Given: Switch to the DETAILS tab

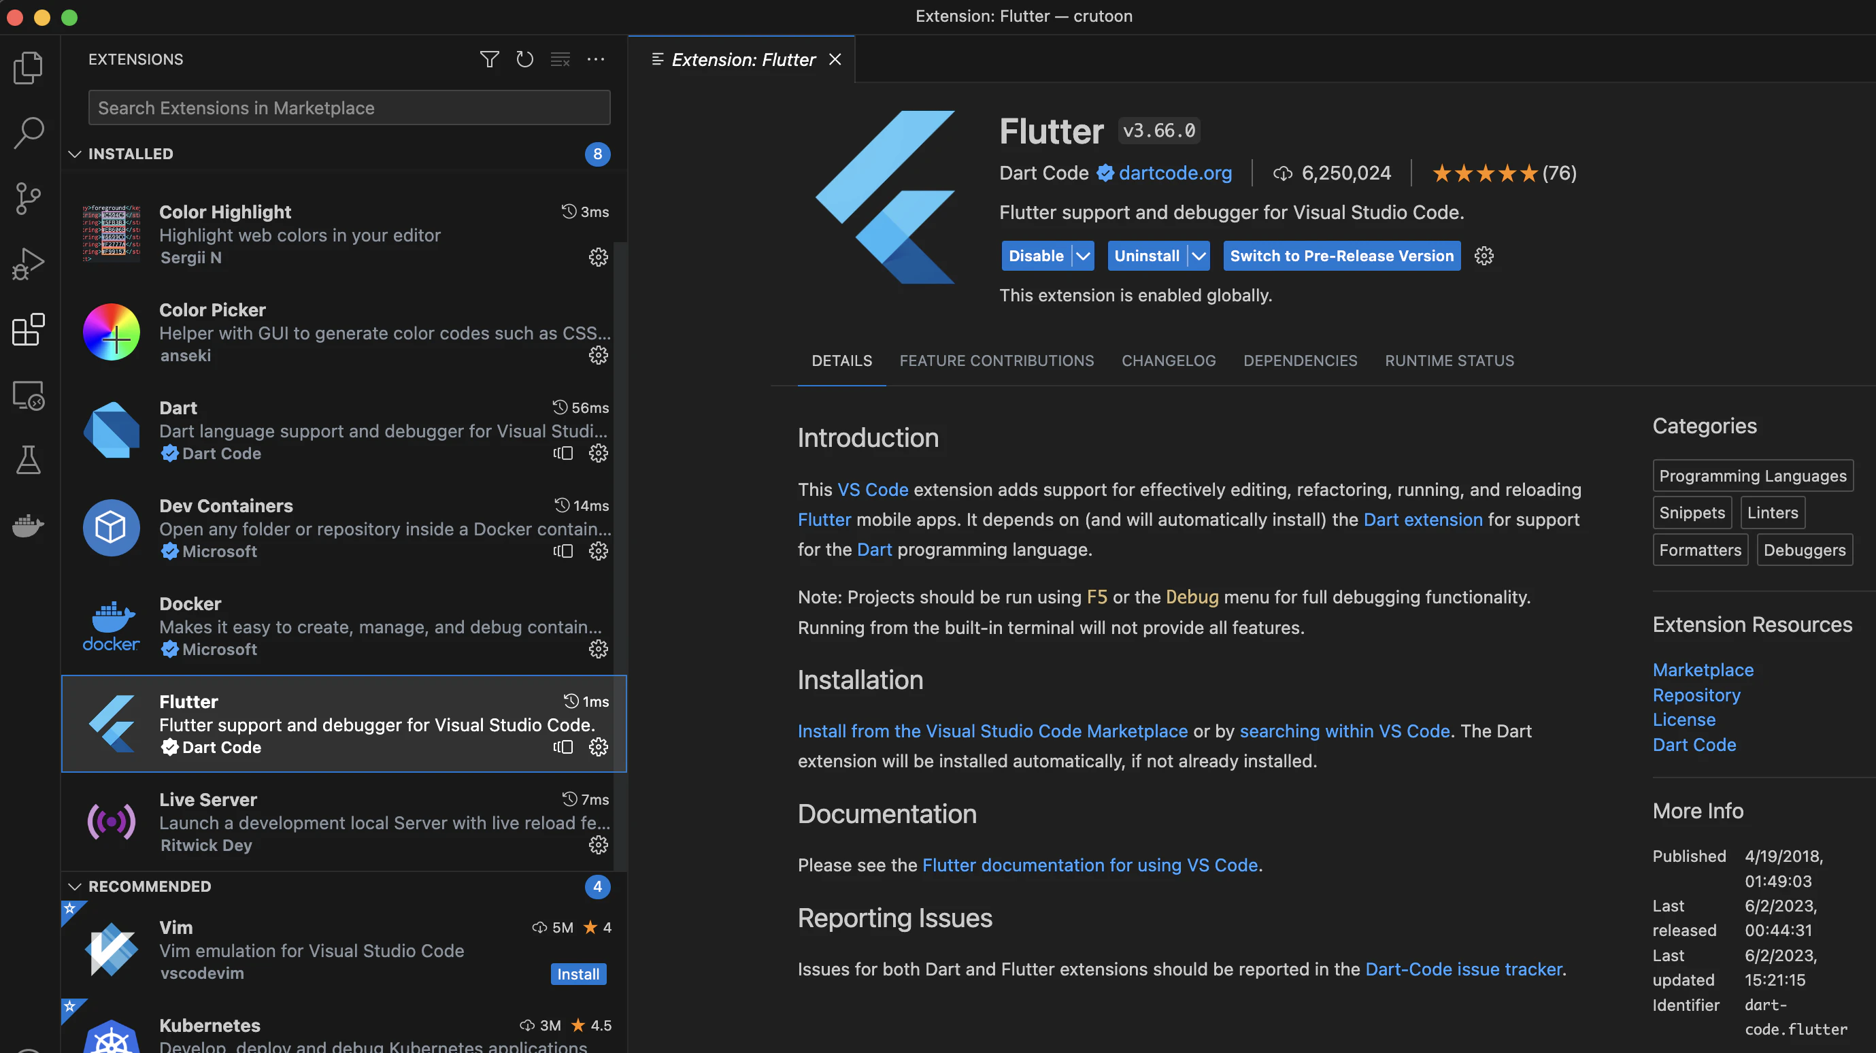Looking at the screenshot, I should (842, 361).
